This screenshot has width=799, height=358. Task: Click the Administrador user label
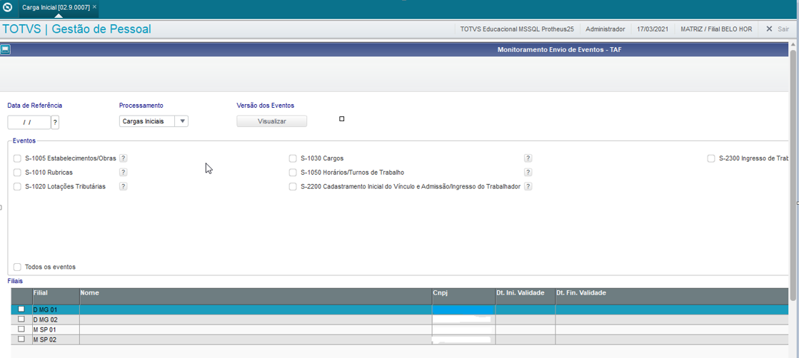tap(605, 29)
